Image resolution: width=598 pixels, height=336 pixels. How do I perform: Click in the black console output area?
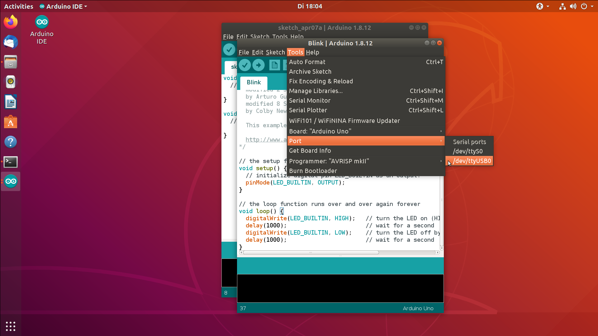pos(340,288)
